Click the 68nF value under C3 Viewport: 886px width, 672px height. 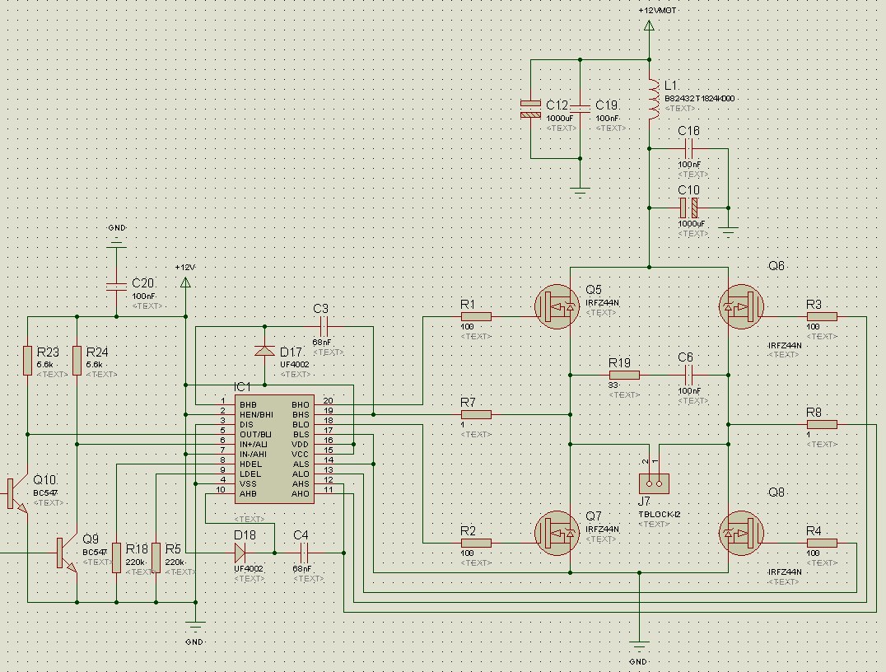[321, 343]
